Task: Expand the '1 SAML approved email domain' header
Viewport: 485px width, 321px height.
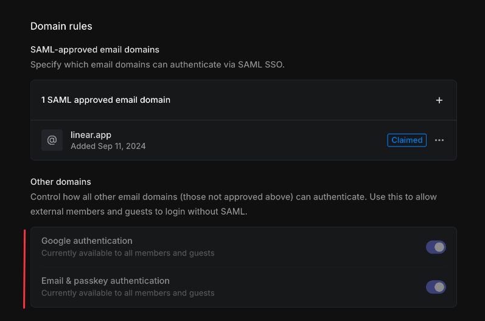Action: pos(106,100)
